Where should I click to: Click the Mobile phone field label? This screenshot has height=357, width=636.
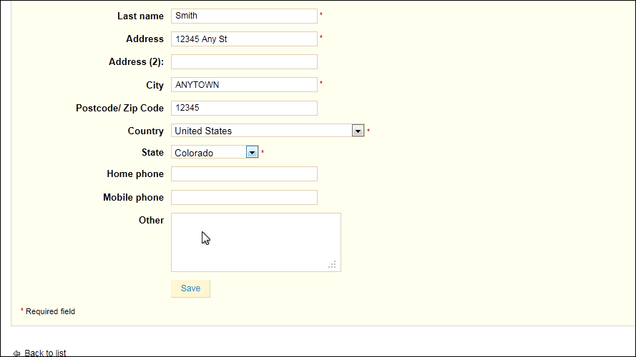[x=134, y=198]
